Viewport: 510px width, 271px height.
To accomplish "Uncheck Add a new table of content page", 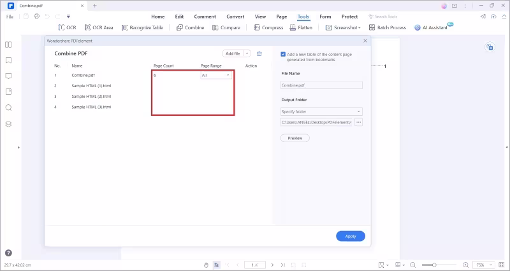I will point(283,55).
